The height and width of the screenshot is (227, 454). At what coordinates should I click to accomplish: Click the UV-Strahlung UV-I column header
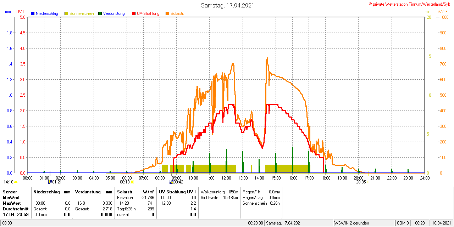[177, 192]
